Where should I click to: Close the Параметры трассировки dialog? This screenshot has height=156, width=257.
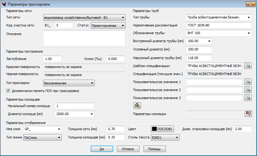tap(250, 4)
